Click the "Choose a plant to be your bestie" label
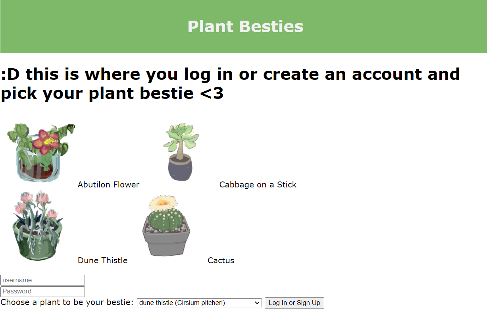Screen dimensions: 487x326 tap(67, 303)
